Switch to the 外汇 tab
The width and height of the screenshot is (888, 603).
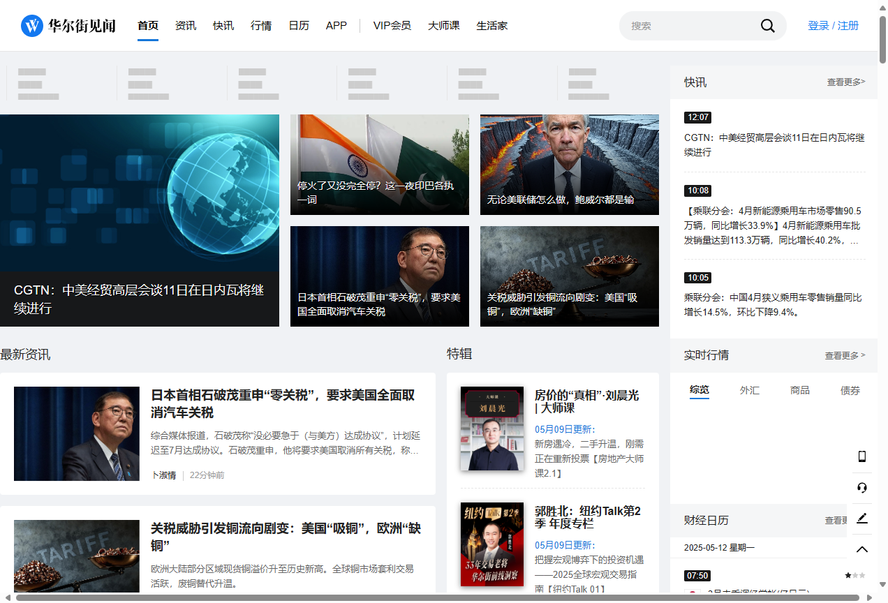point(750,390)
